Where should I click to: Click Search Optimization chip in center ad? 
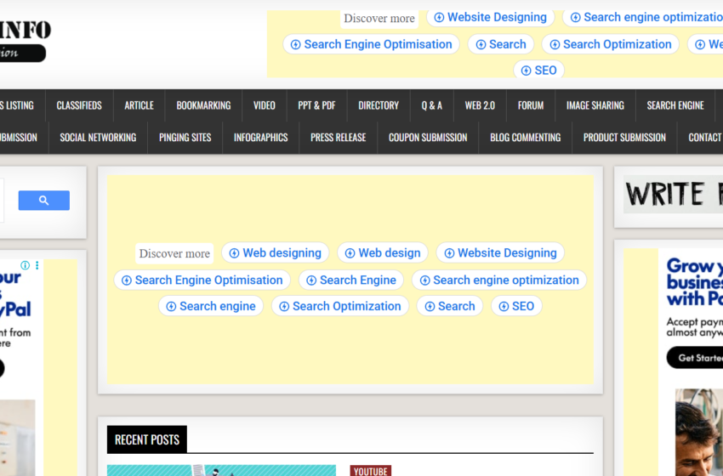[340, 307]
